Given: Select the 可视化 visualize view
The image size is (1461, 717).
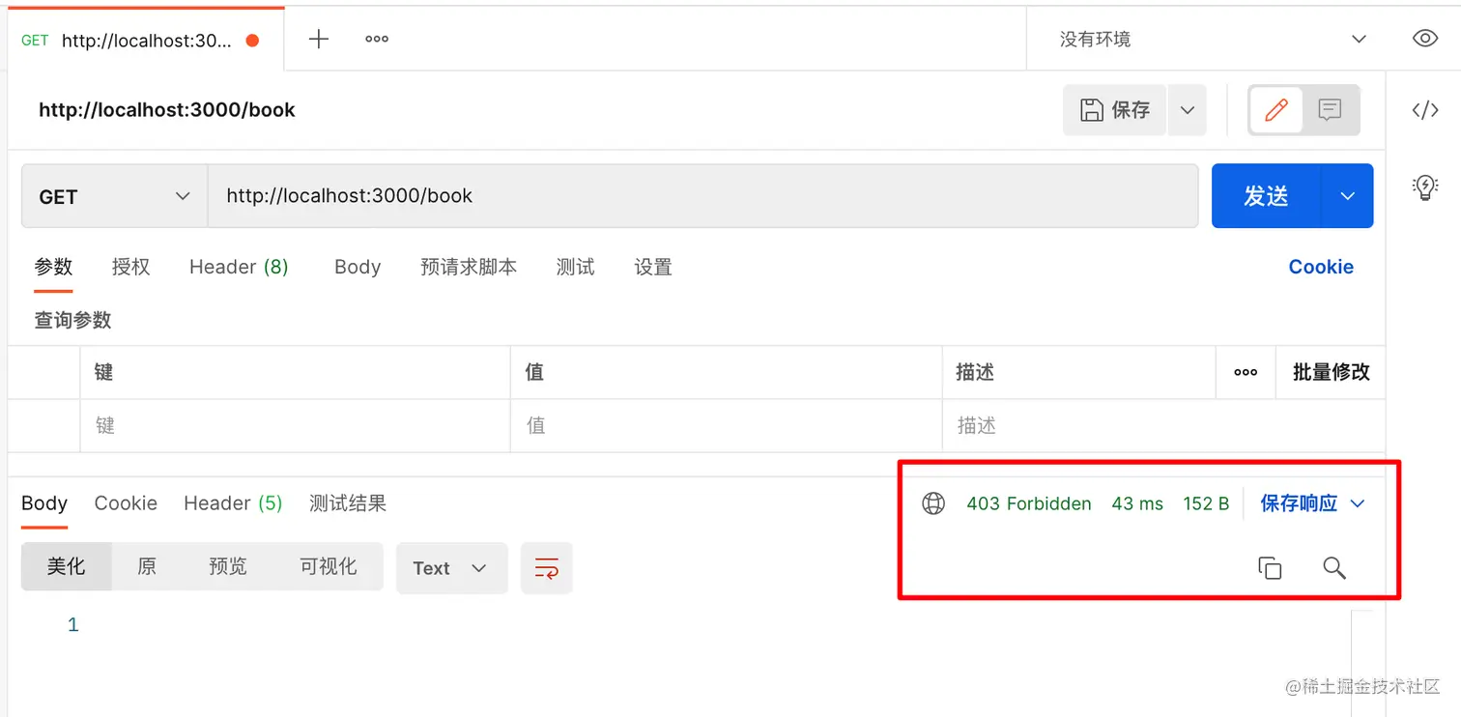Looking at the screenshot, I should pos(329,567).
